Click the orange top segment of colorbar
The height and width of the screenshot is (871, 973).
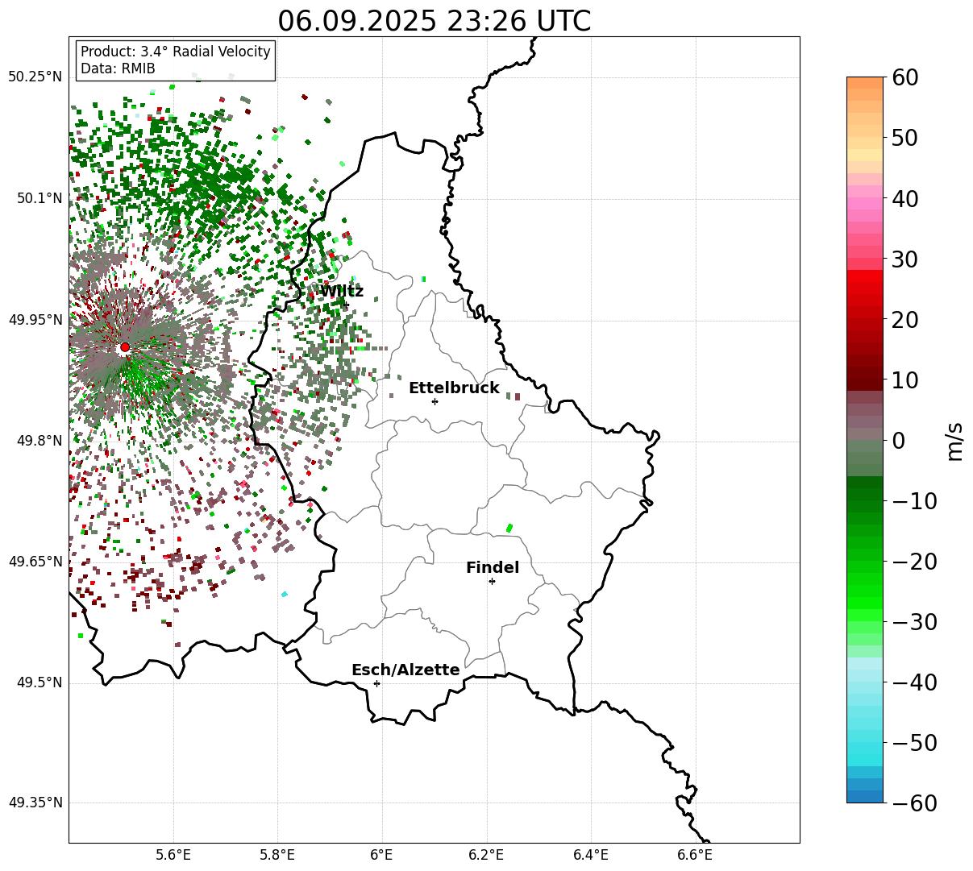865,82
